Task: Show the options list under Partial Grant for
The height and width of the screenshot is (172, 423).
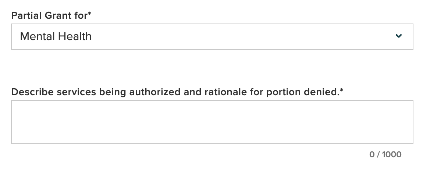Action: (212, 37)
